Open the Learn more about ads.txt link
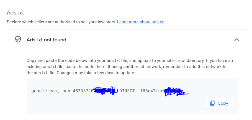This screenshot has height=120, width=252. pyautogui.click(x=141, y=22)
